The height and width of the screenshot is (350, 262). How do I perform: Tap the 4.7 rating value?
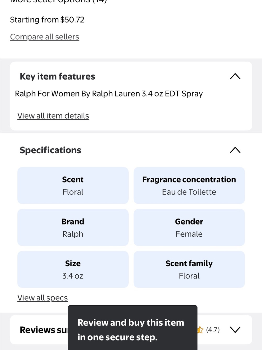[x=213, y=330]
